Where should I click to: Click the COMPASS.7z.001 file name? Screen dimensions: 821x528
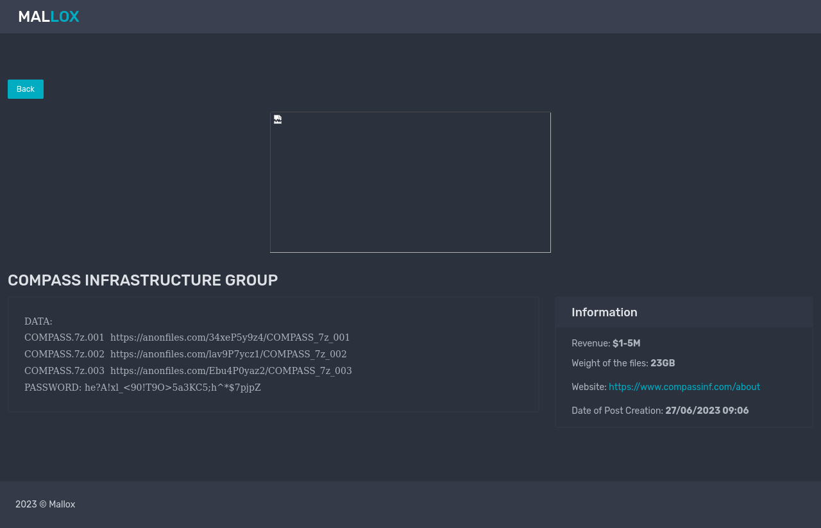coord(64,337)
